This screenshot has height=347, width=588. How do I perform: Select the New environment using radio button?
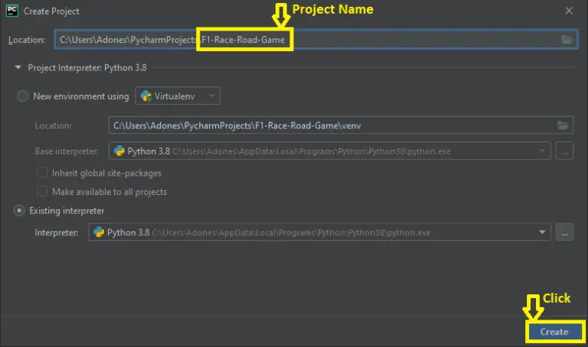pyautogui.click(x=23, y=96)
